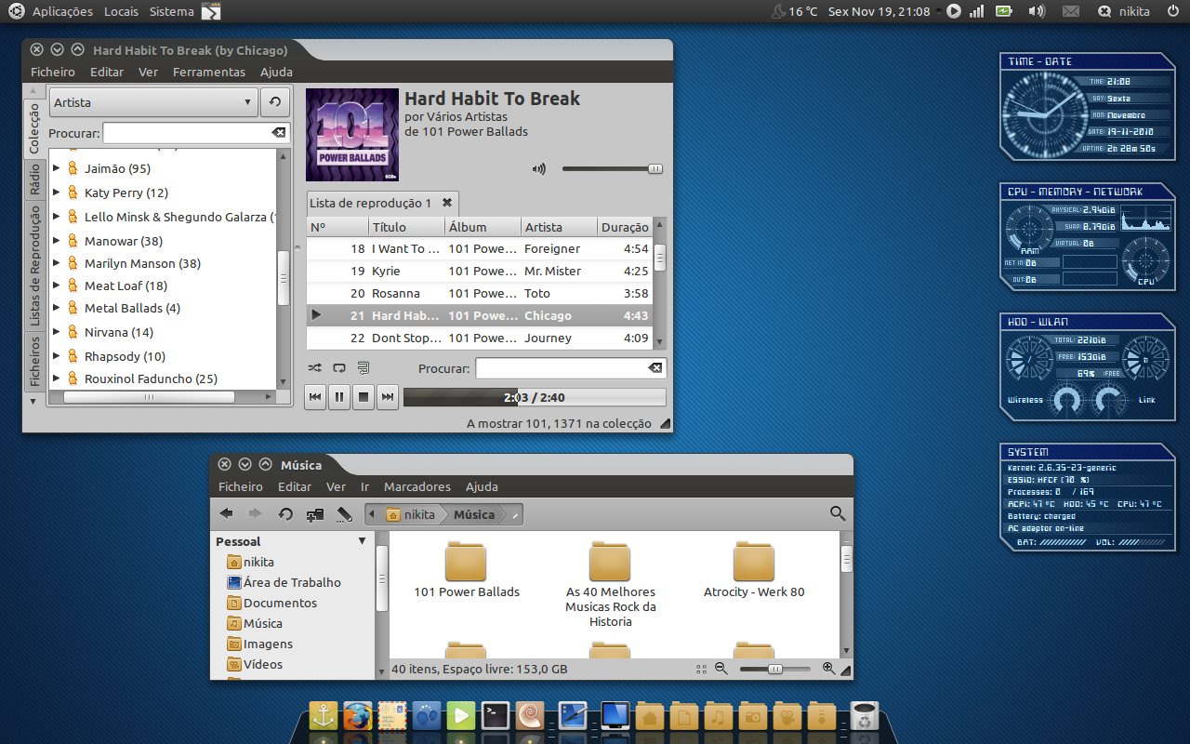
Task: Open the Atrocity - Werk 80 folder
Action: point(754,570)
